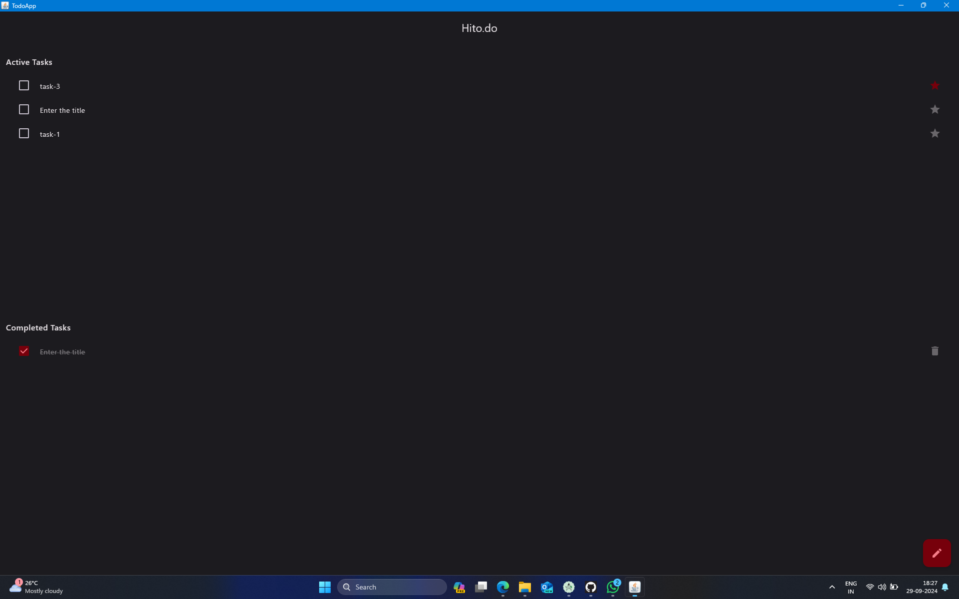Select the task-1 title text

[50, 134]
